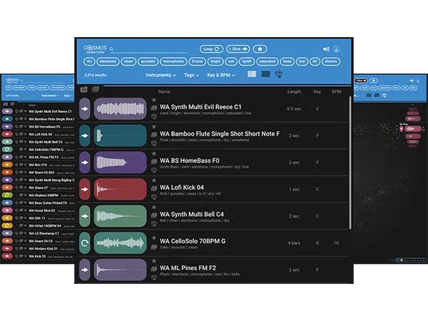Play the WA Synth Multi Evil Reece C1 sample
The height and width of the screenshot is (321, 428).
[85, 108]
